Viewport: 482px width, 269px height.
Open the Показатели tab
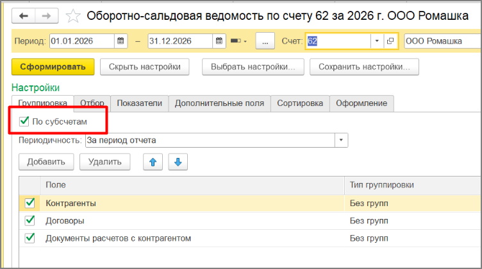pyautogui.click(x=140, y=103)
